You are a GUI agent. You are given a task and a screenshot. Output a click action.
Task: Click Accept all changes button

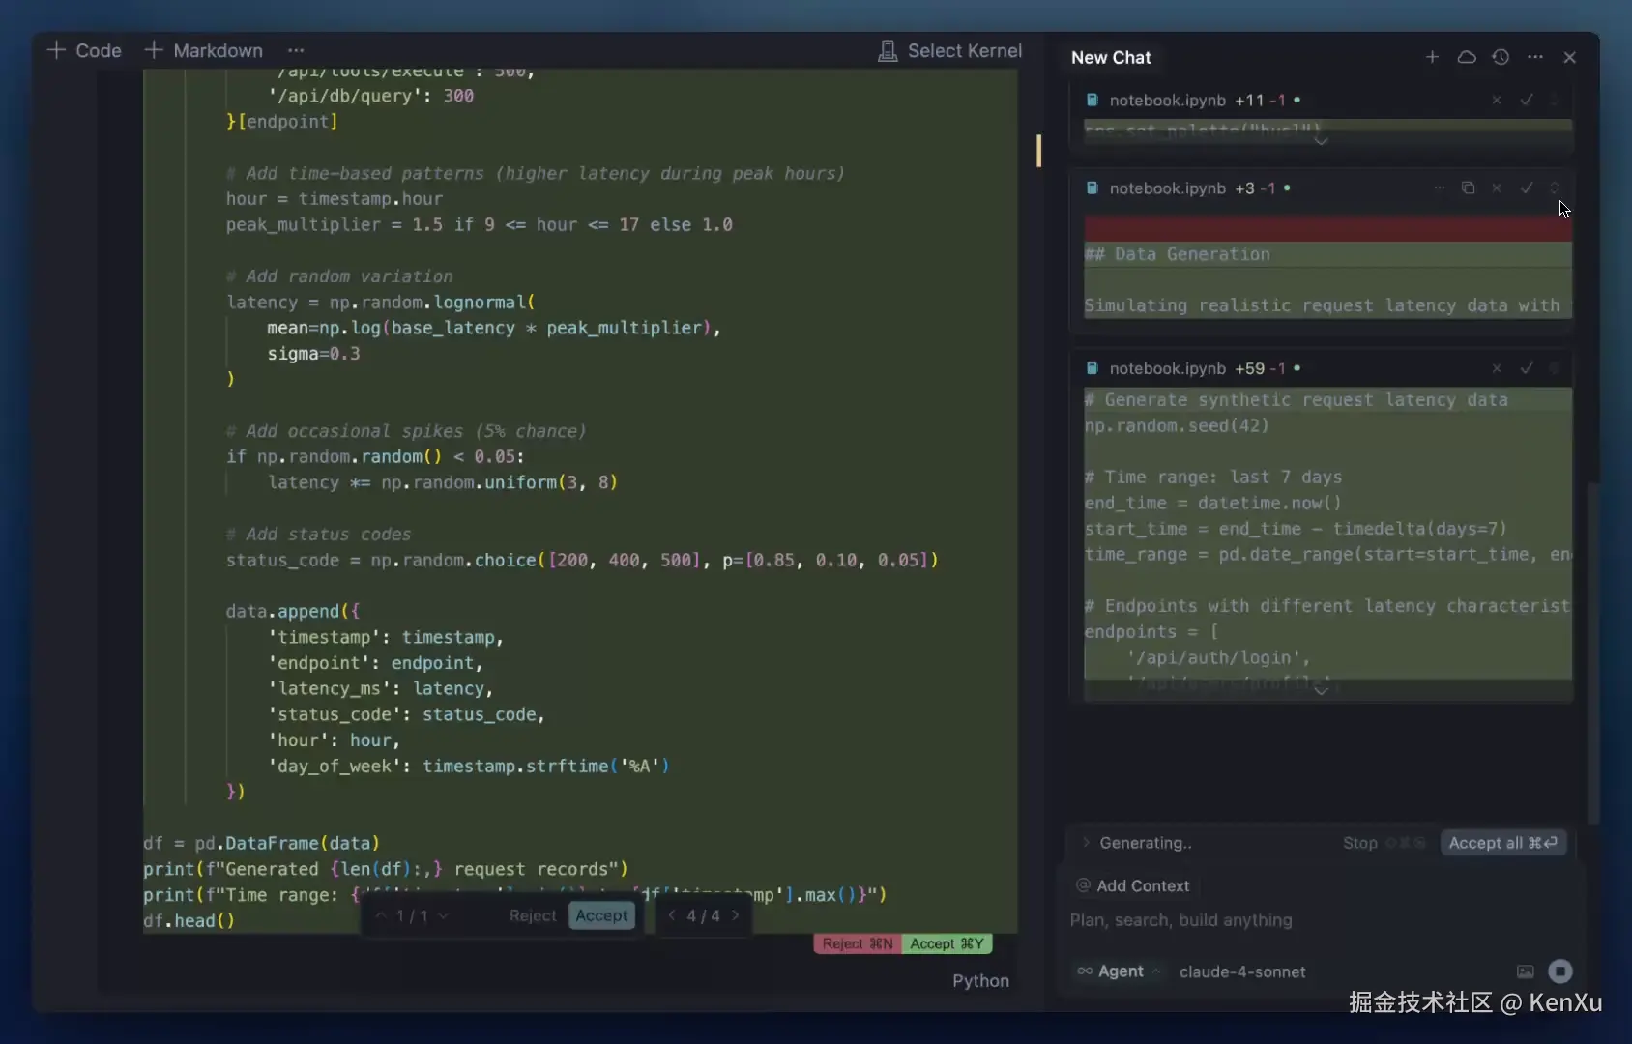pyautogui.click(x=1502, y=843)
